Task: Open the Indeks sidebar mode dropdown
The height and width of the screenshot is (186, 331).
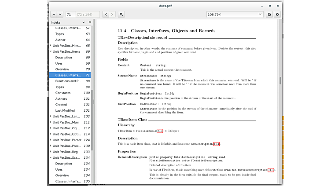Action: [84, 22]
